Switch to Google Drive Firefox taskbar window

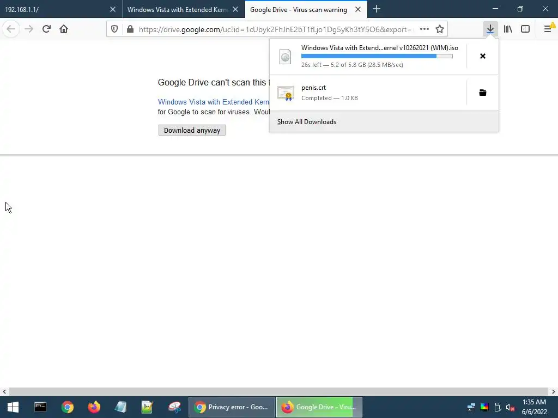coord(319,407)
